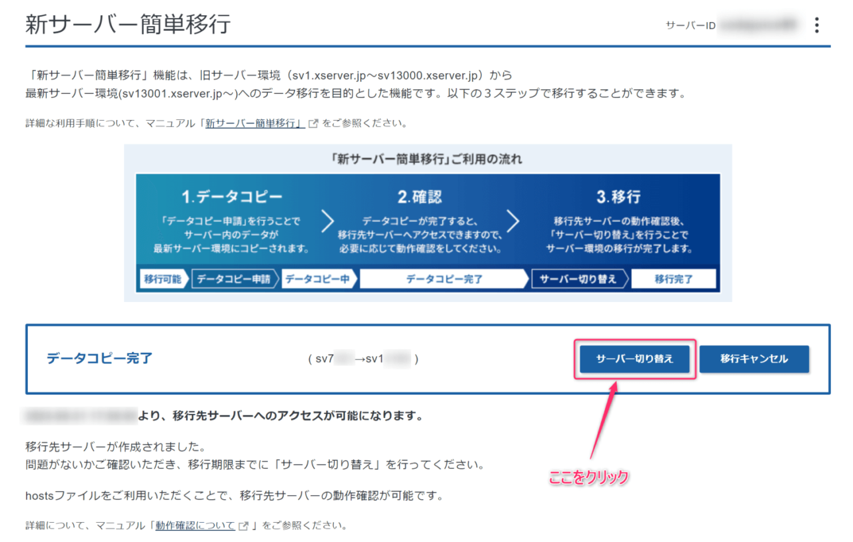Click external-link icon beside 動作確認について link
853x542 pixels.
[244, 525]
